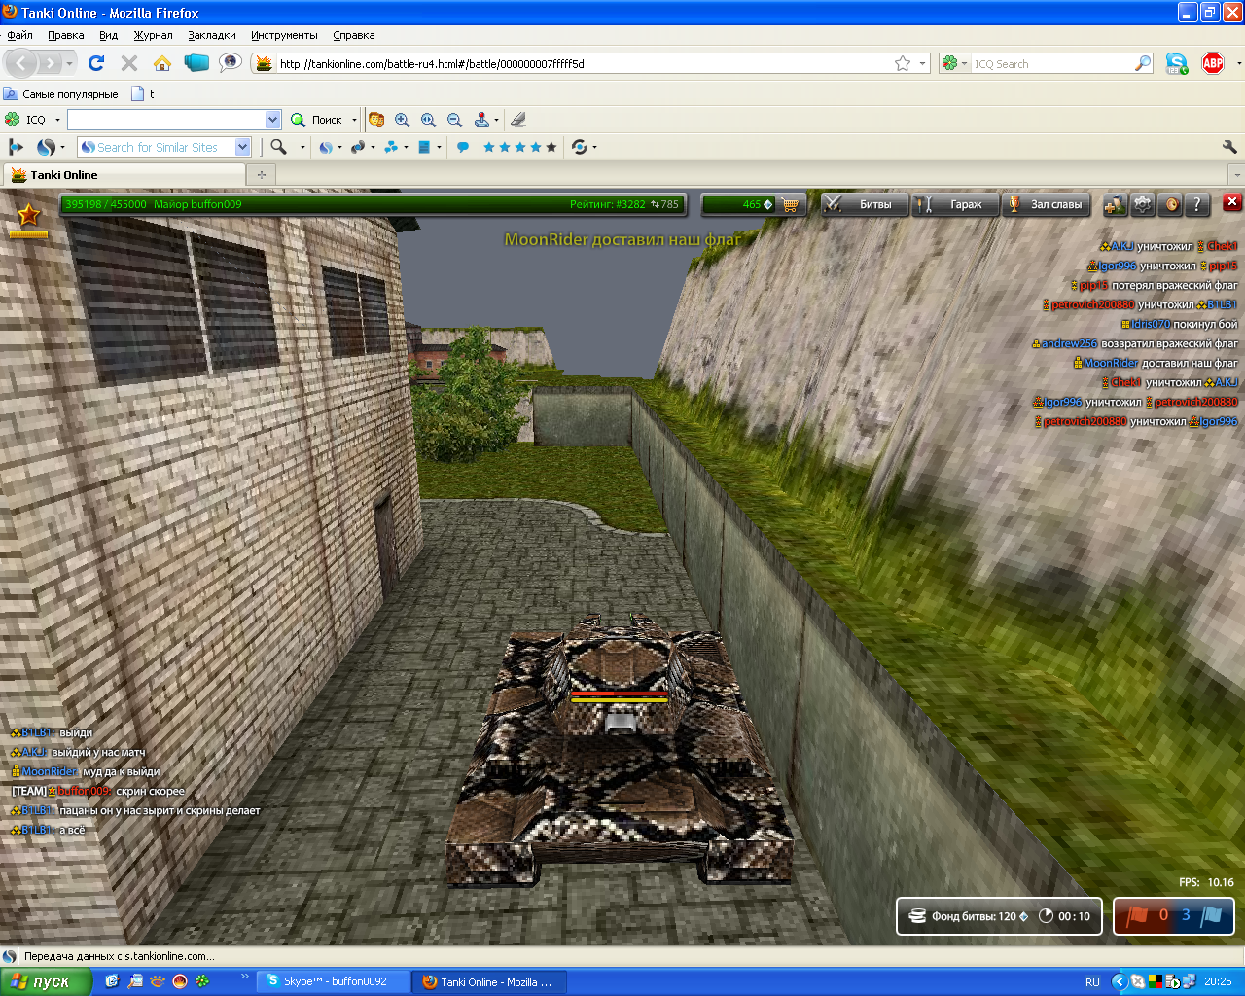Click the add friend soldier icon
This screenshot has width=1245, height=996.
pyautogui.click(x=1115, y=204)
